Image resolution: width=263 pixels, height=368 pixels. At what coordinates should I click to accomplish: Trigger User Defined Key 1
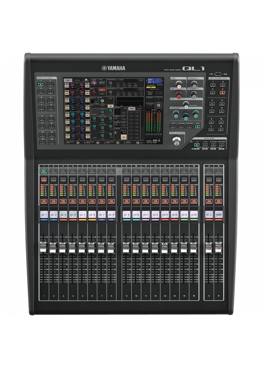tap(213, 85)
